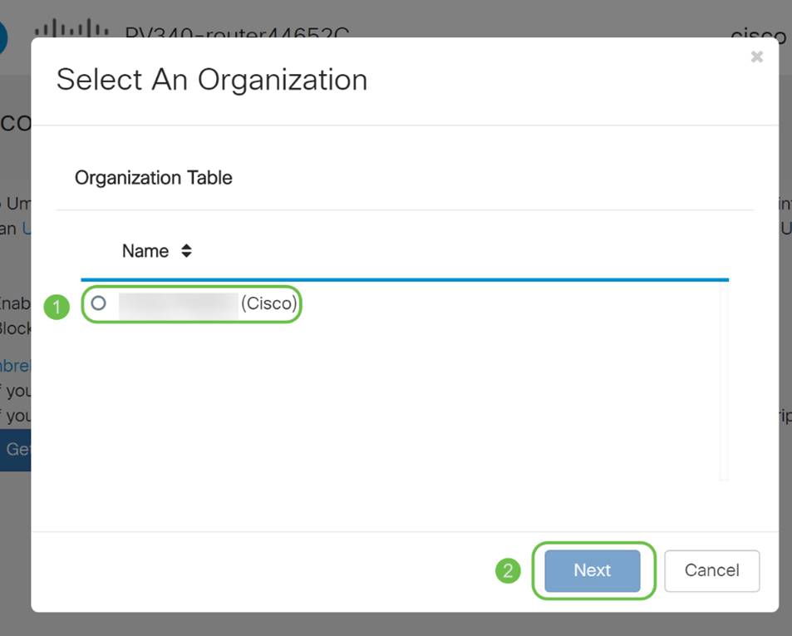
Task: Click the Name column header text
Action: pyautogui.click(x=145, y=251)
